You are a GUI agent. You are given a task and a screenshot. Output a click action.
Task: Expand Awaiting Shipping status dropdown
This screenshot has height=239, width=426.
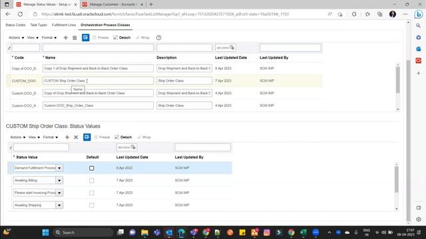(x=59, y=205)
